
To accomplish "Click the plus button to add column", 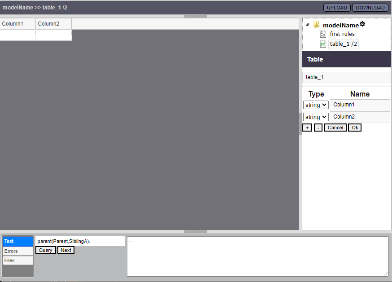I will pyautogui.click(x=307, y=128).
